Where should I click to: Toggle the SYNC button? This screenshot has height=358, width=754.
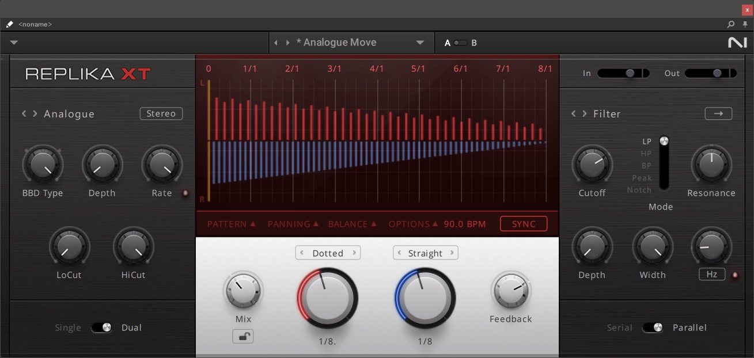click(x=524, y=224)
